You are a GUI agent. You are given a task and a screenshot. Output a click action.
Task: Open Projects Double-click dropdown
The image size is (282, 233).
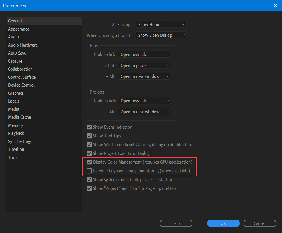click(x=144, y=101)
